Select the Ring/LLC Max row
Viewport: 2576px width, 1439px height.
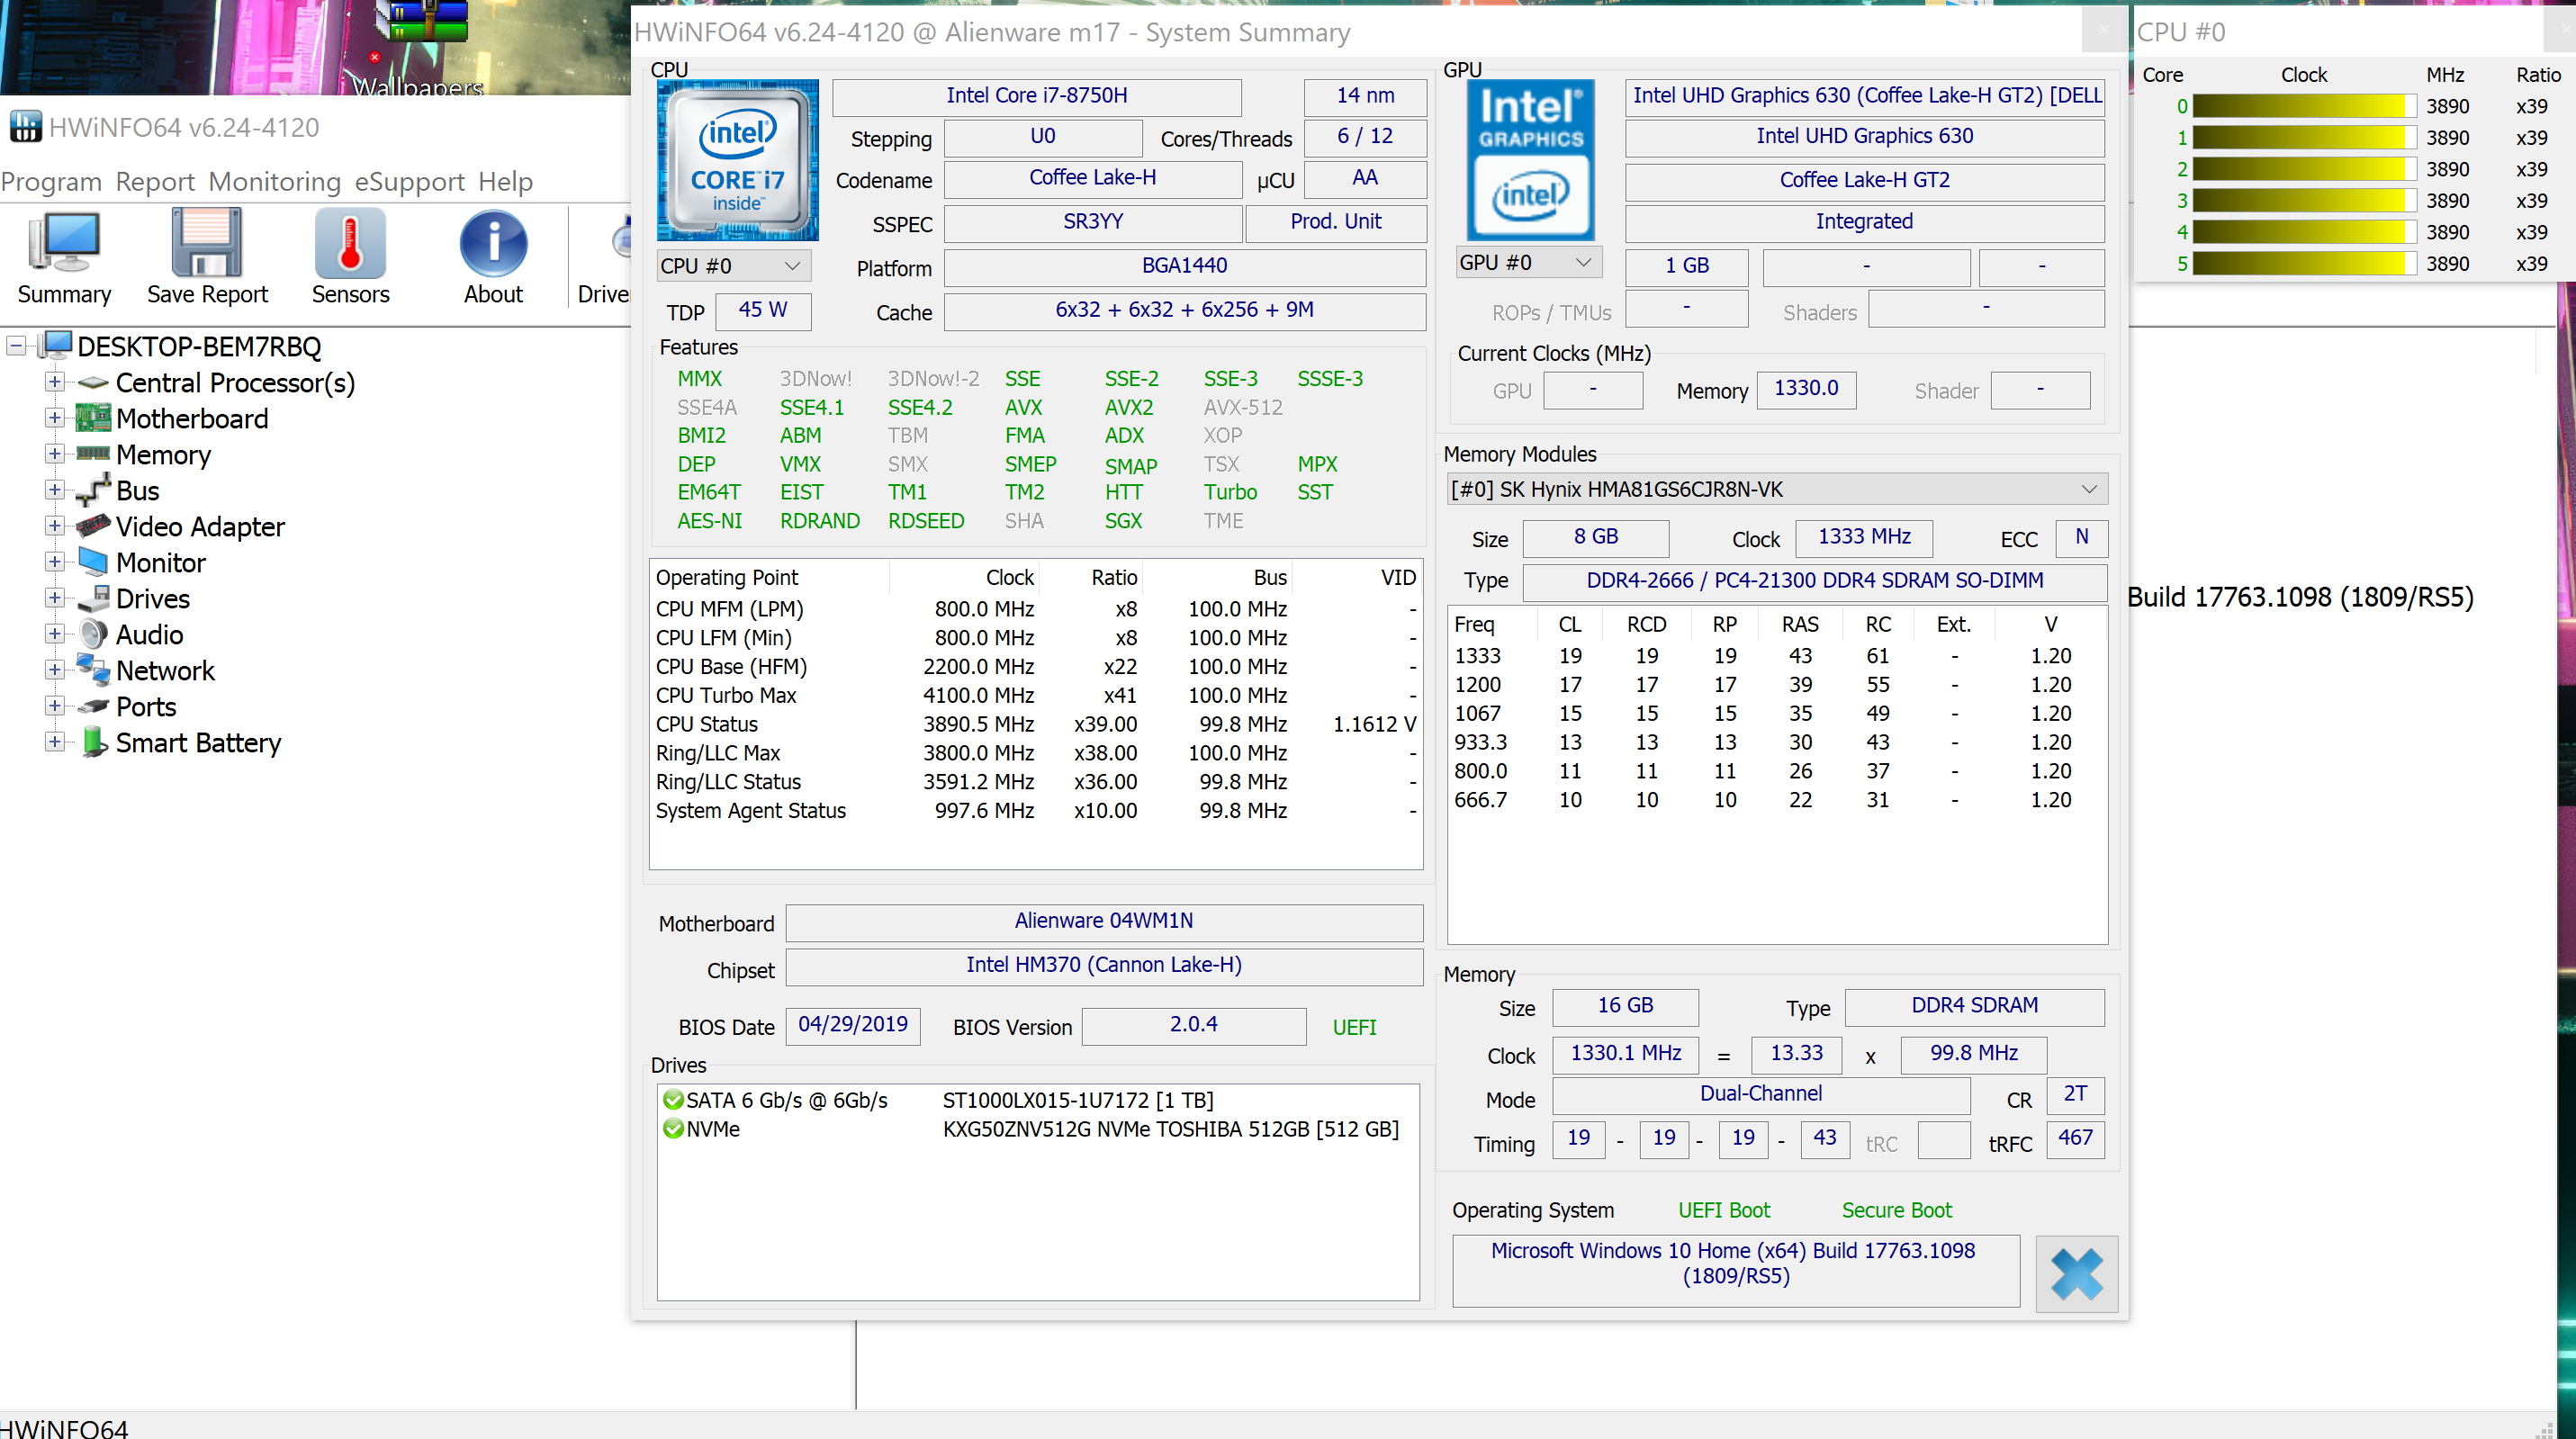pyautogui.click(x=1036, y=754)
